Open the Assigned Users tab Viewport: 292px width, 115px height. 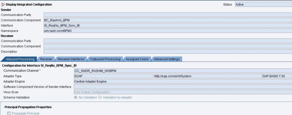click(137, 59)
